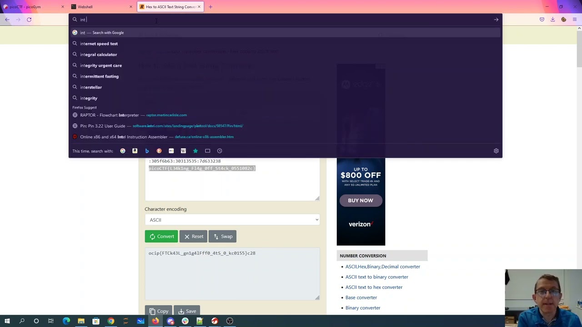Viewport: 582px width, 327px height.
Task: Close the Webshell tab
Action: (x=131, y=7)
